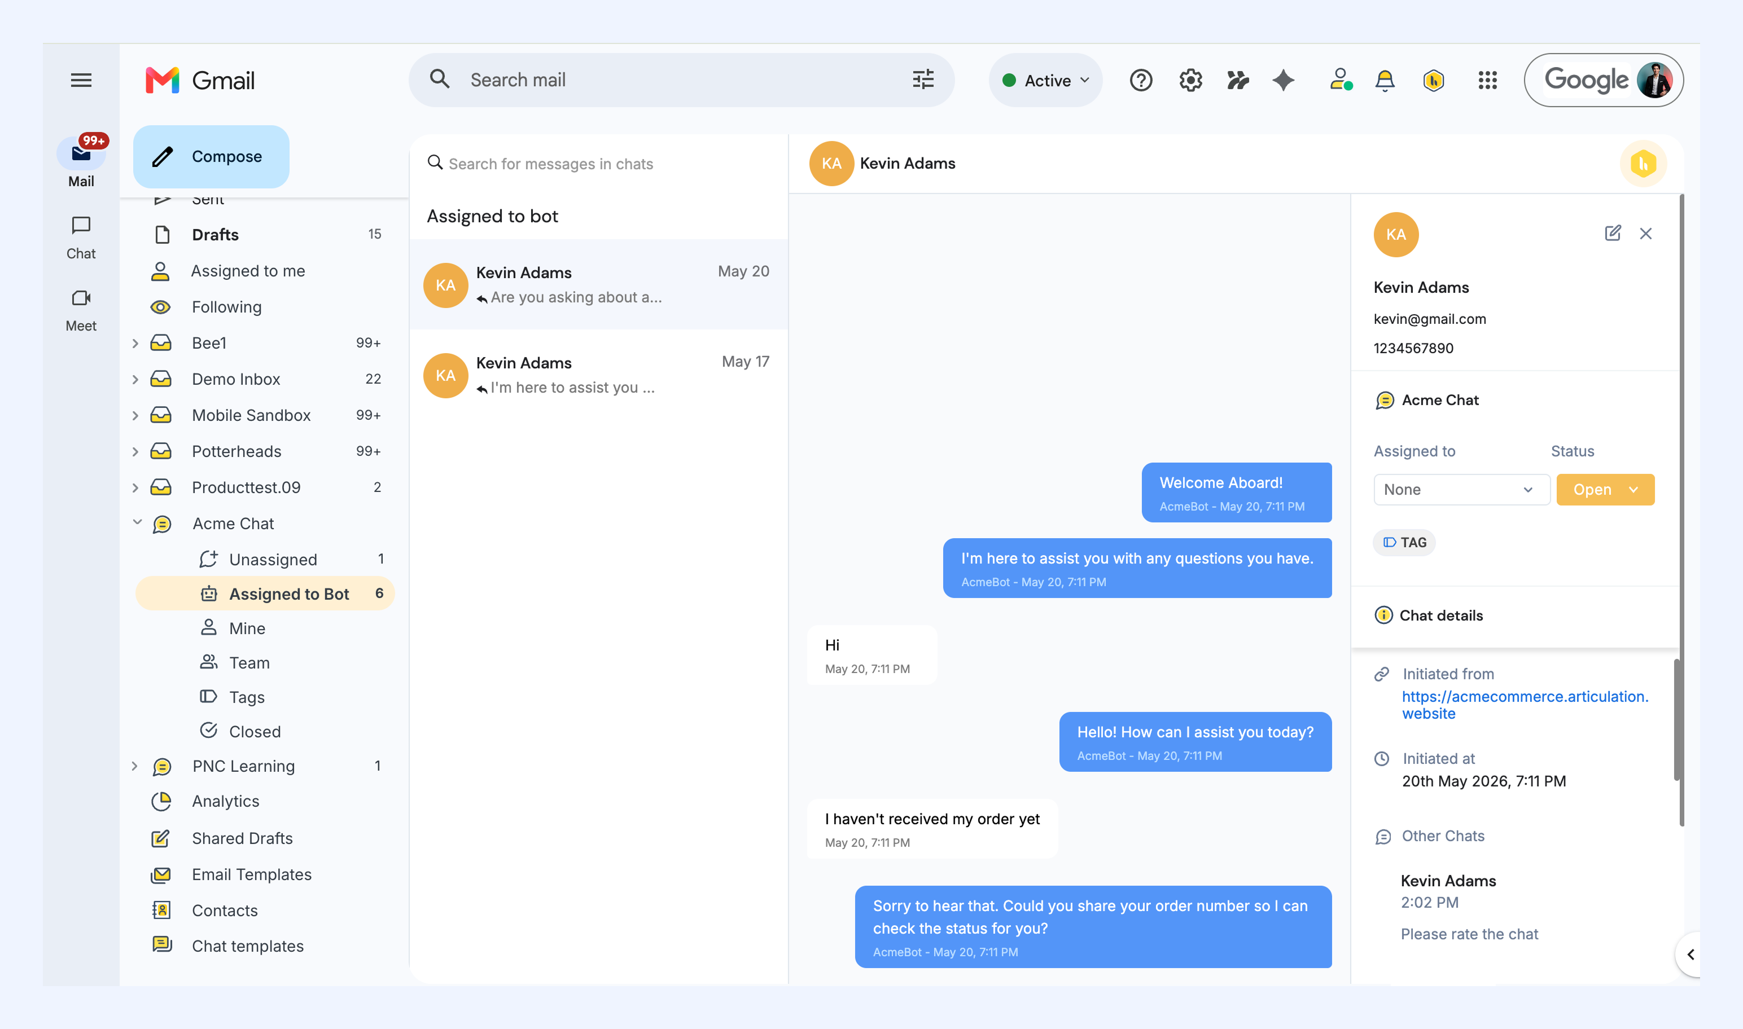This screenshot has height=1029, width=1743.
Task: Click the yellow hexagon extension icon in header
Action: tap(1433, 81)
